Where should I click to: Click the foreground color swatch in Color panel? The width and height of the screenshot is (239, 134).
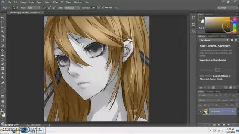200,19
